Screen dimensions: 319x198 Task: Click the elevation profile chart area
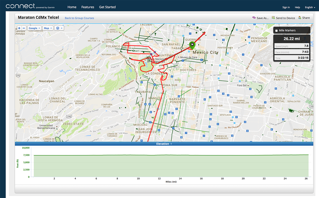171,166
